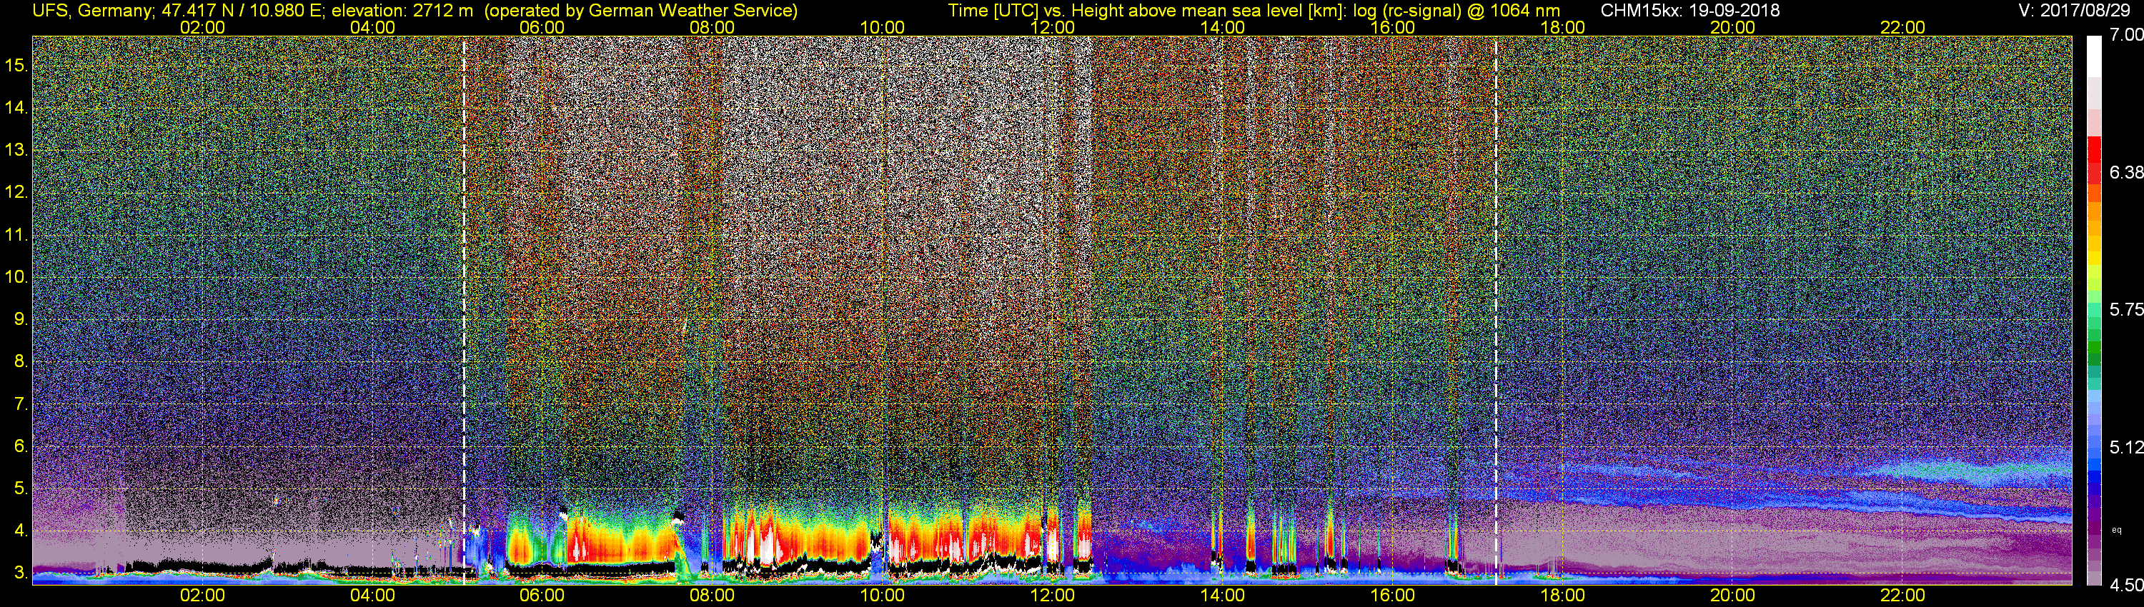2144x607 pixels.
Task: Click the height axis label '6.'
Action: (21, 446)
